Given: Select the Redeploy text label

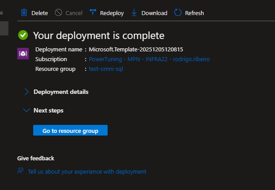Looking at the screenshot, I should click(112, 13).
